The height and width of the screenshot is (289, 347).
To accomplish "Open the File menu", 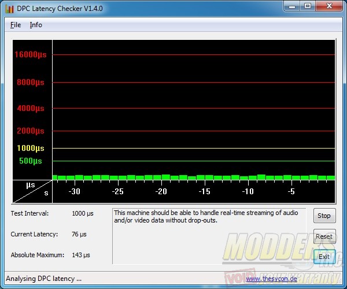I will tap(16, 25).
